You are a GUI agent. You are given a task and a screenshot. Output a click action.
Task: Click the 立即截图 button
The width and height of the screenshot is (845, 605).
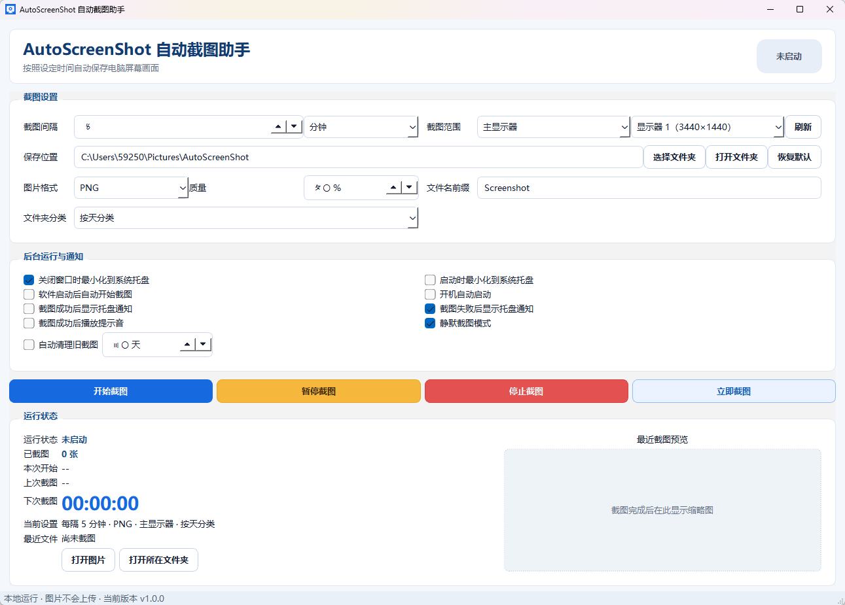pyautogui.click(x=734, y=391)
